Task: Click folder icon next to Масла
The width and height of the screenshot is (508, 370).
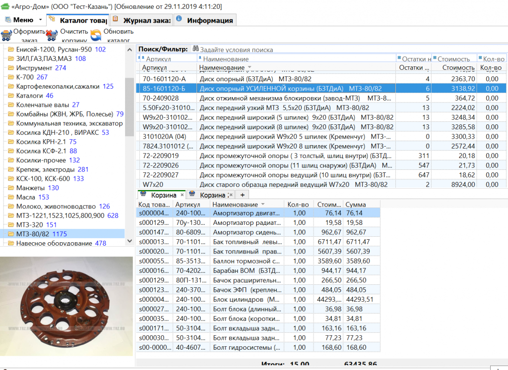Action: click(11, 197)
